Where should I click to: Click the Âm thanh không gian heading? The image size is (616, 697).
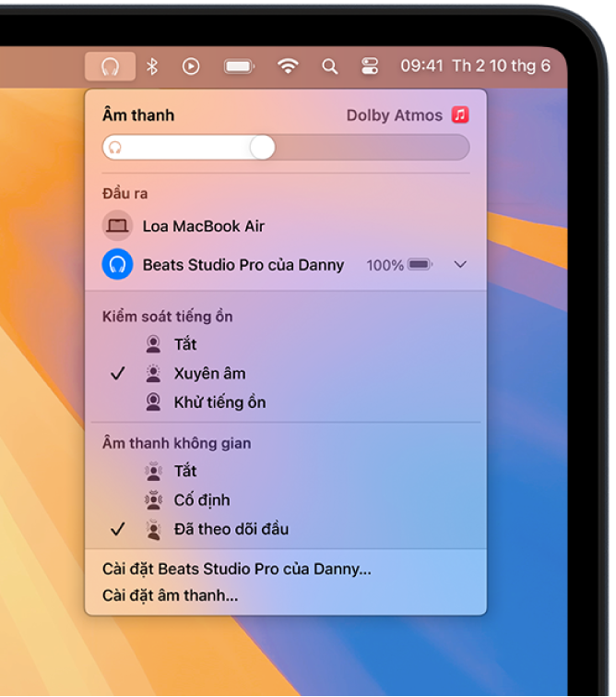coord(177,443)
